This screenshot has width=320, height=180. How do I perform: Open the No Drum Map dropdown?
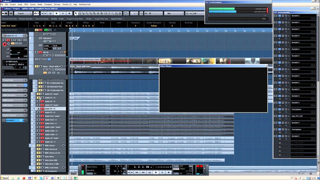(14, 74)
